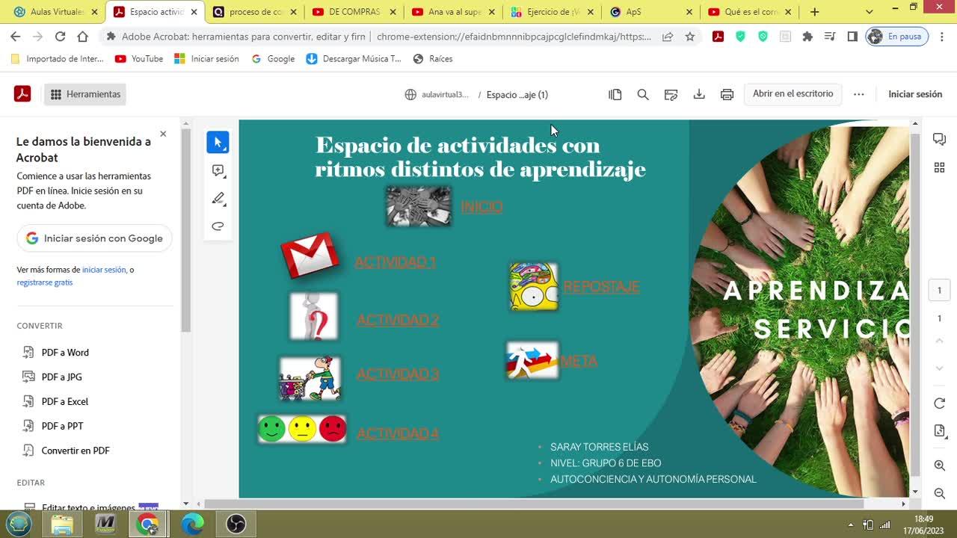Open the YouTube bookmark
This screenshot has height=538, width=957.
139,58
